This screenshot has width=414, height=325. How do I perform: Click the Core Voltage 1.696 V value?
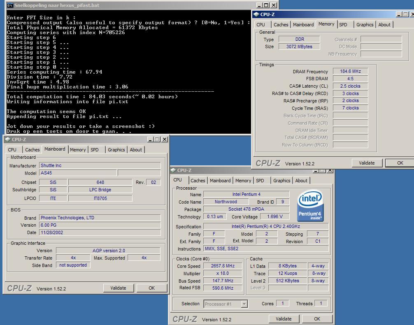tap(274, 216)
